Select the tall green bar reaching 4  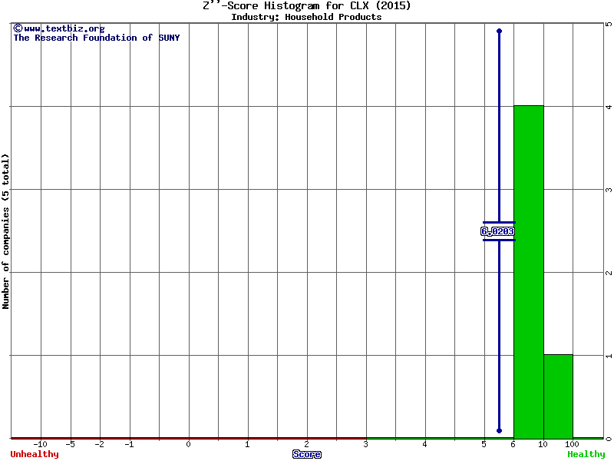529,272
